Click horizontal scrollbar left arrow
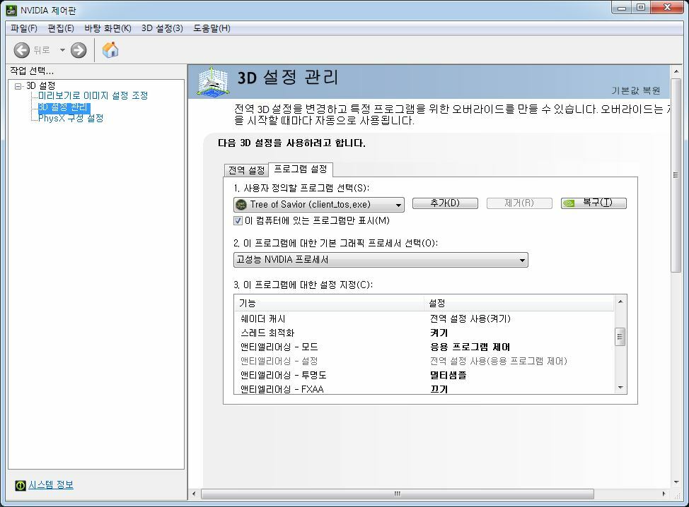This screenshot has height=507, width=689. coord(195,494)
